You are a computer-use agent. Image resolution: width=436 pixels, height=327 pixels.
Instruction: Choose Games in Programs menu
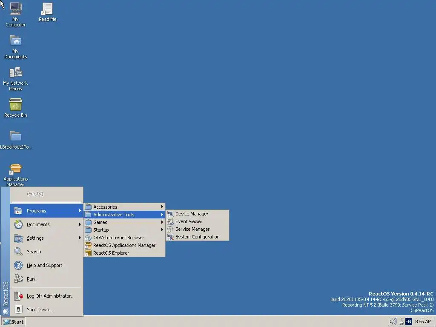coord(124,222)
